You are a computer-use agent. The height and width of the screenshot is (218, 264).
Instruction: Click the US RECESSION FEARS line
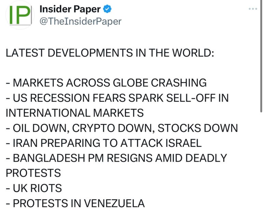coord(117,98)
